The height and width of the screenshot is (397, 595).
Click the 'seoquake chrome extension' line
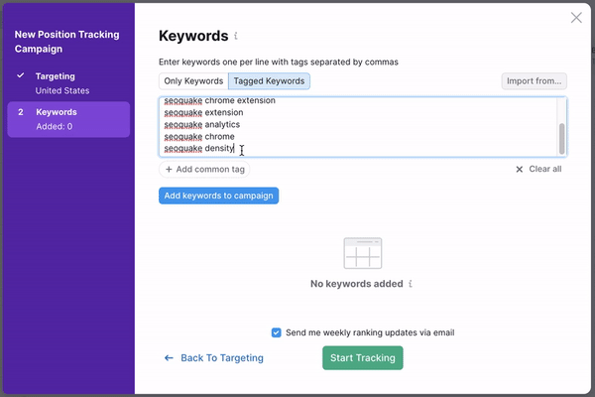point(220,100)
